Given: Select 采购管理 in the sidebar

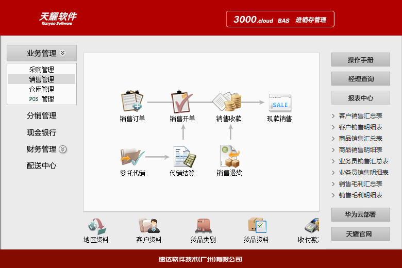Looking at the screenshot, I should pos(42,70).
